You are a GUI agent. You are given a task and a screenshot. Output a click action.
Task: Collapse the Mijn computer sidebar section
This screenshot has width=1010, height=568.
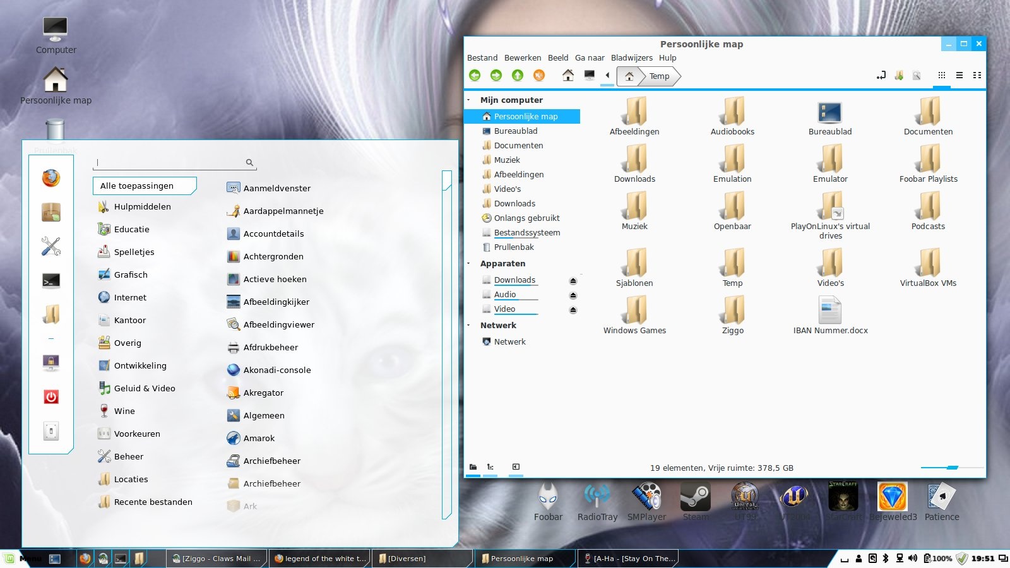tap(469, 100)
